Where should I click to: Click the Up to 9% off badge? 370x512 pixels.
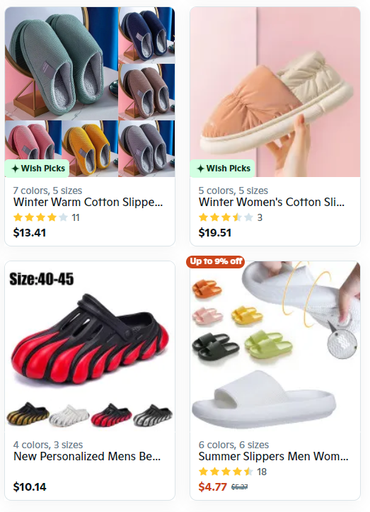[x=215, y=261]
